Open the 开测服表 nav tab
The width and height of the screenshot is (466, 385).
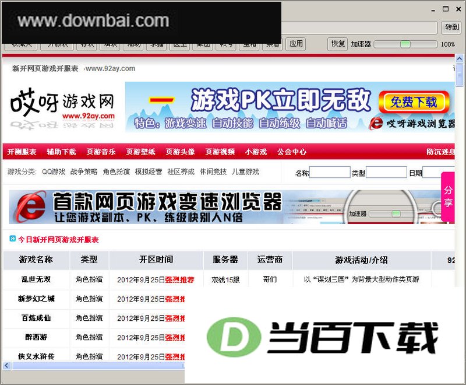(22, 152)
